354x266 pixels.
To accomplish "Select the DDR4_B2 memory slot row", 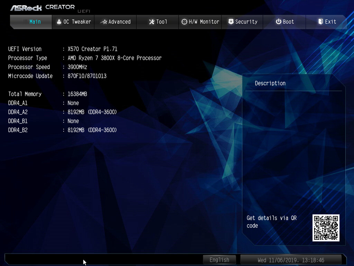I will tap(63, 130).
